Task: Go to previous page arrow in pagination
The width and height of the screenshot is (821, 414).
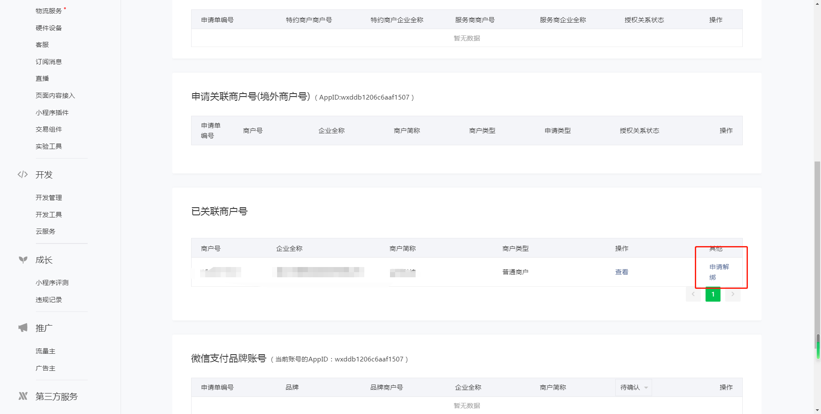Action: coord(693,294)
